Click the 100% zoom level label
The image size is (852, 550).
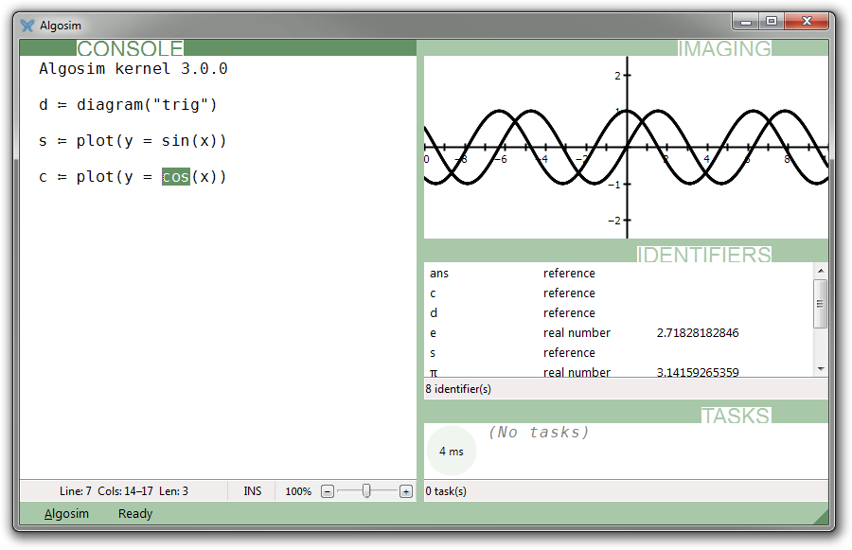(298, 491)
